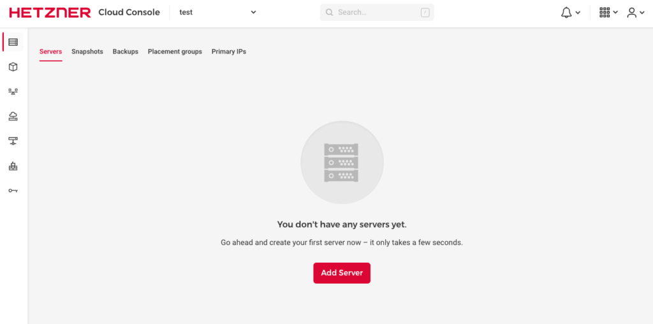Switch to the Backups tab
This screenshot has height=324, width=653.
(126, 52)
